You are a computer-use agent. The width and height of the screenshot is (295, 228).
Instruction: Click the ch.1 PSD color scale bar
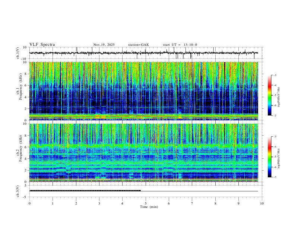[270, 95]
